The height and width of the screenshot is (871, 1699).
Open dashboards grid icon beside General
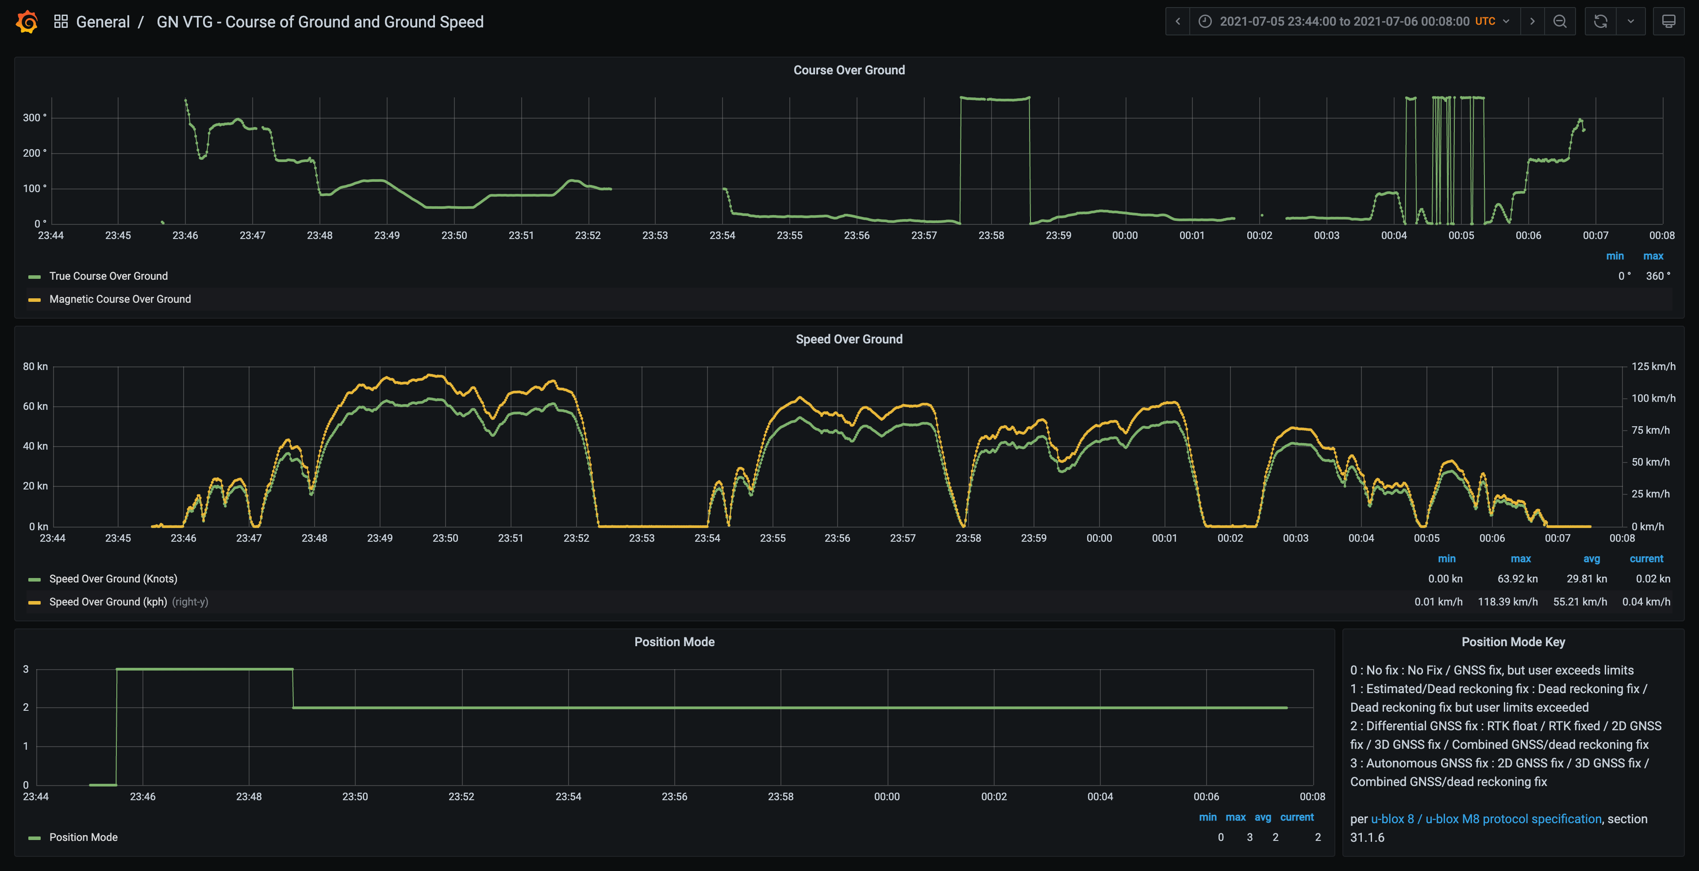tap(61, 22)
